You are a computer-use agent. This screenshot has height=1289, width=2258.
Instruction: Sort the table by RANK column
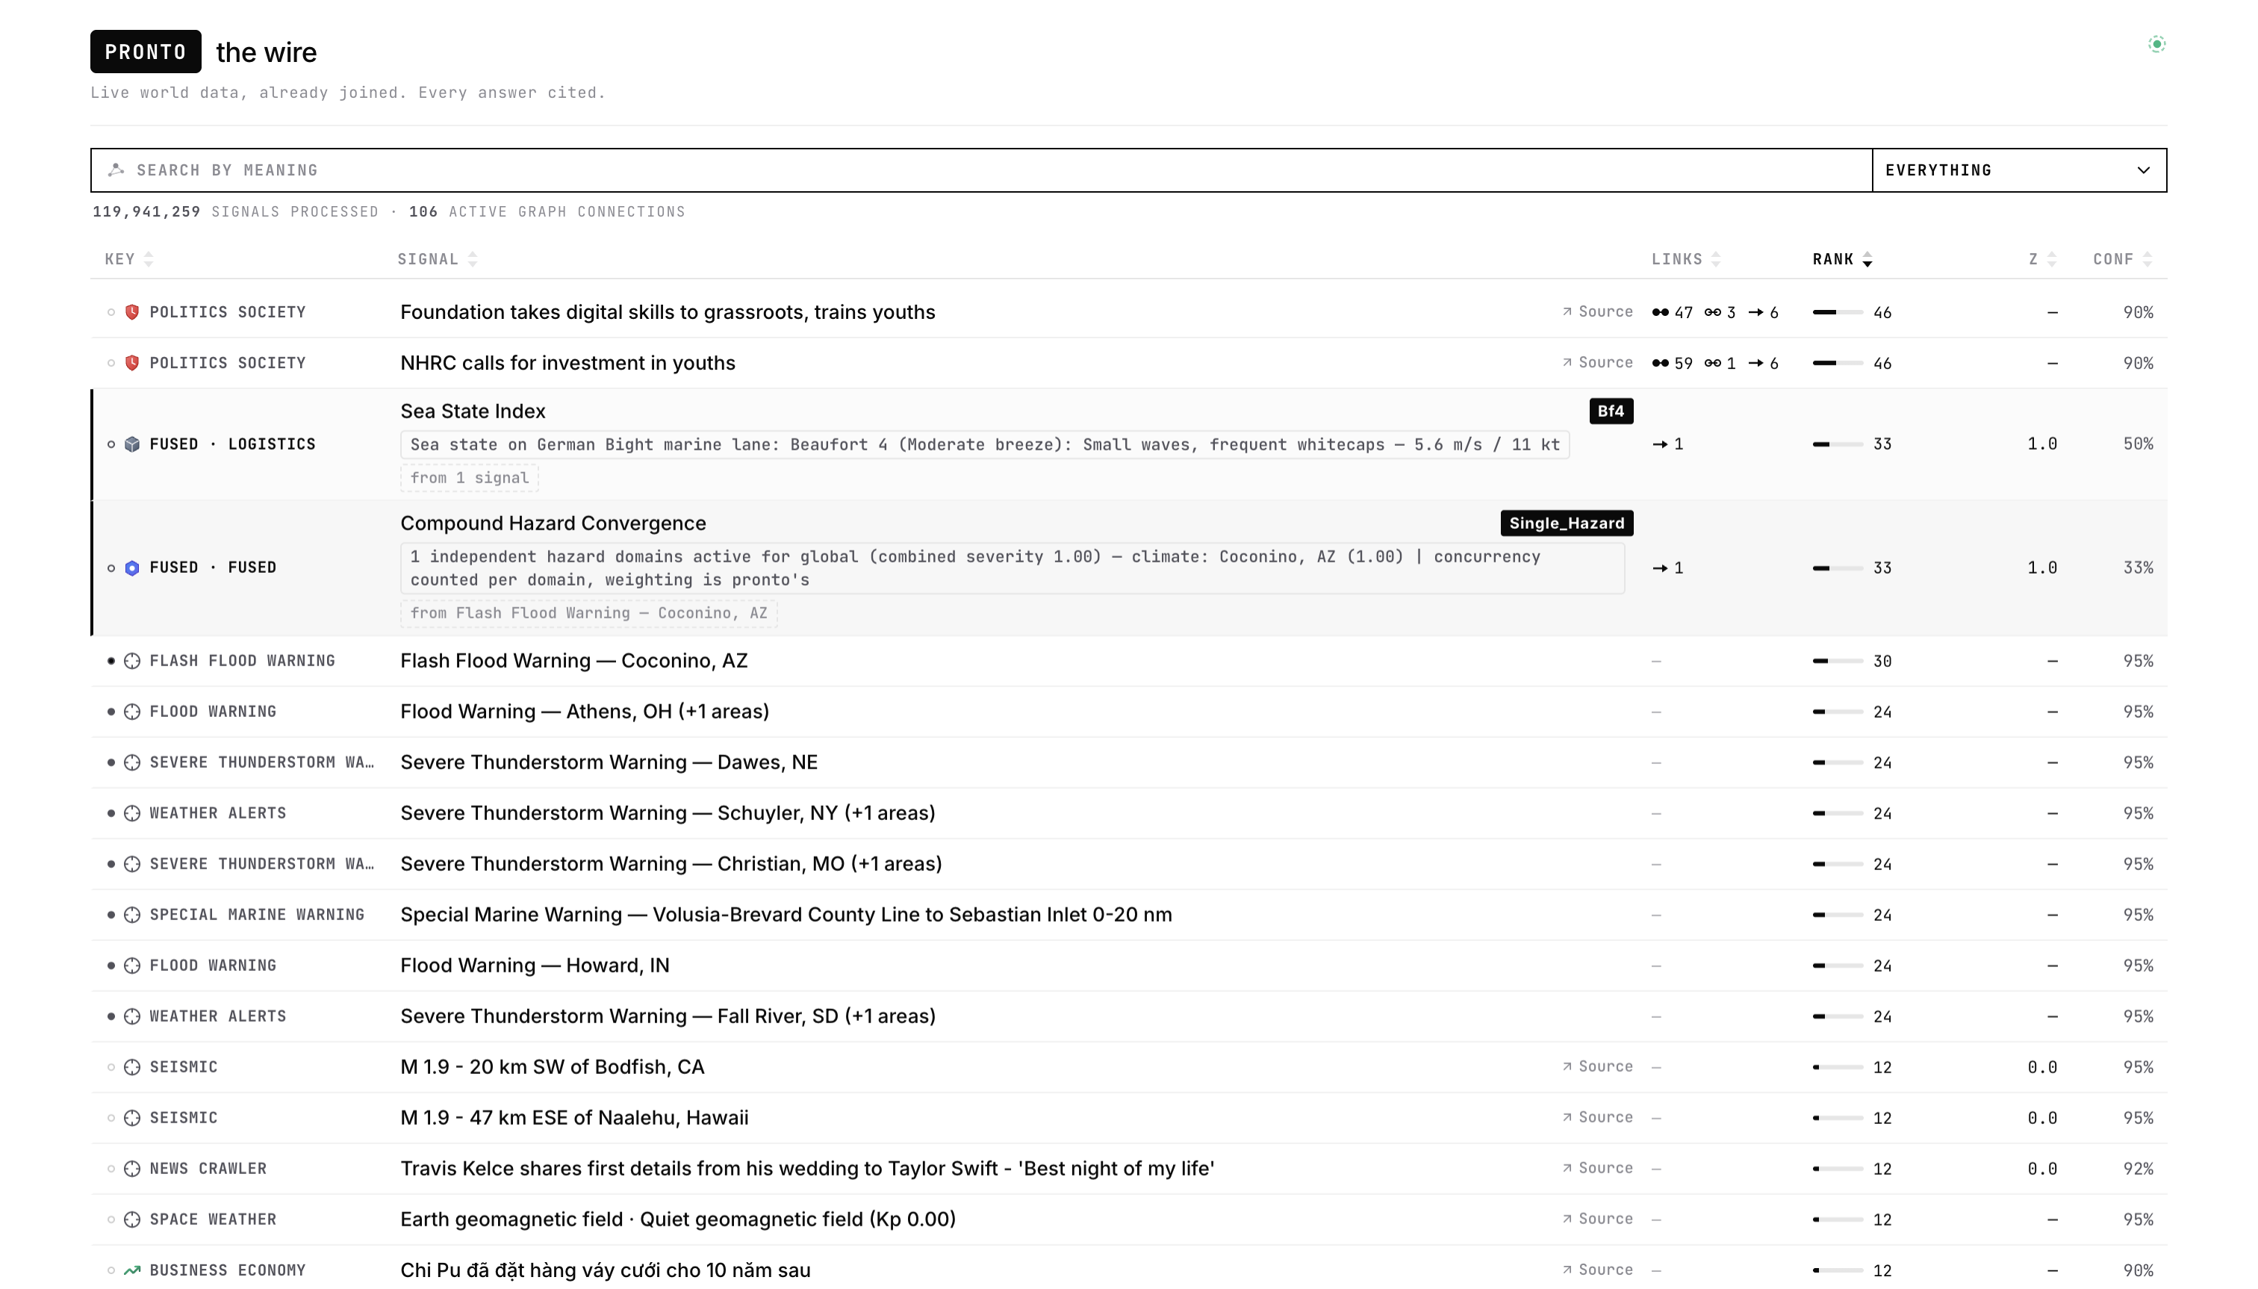click(1842, 259)
